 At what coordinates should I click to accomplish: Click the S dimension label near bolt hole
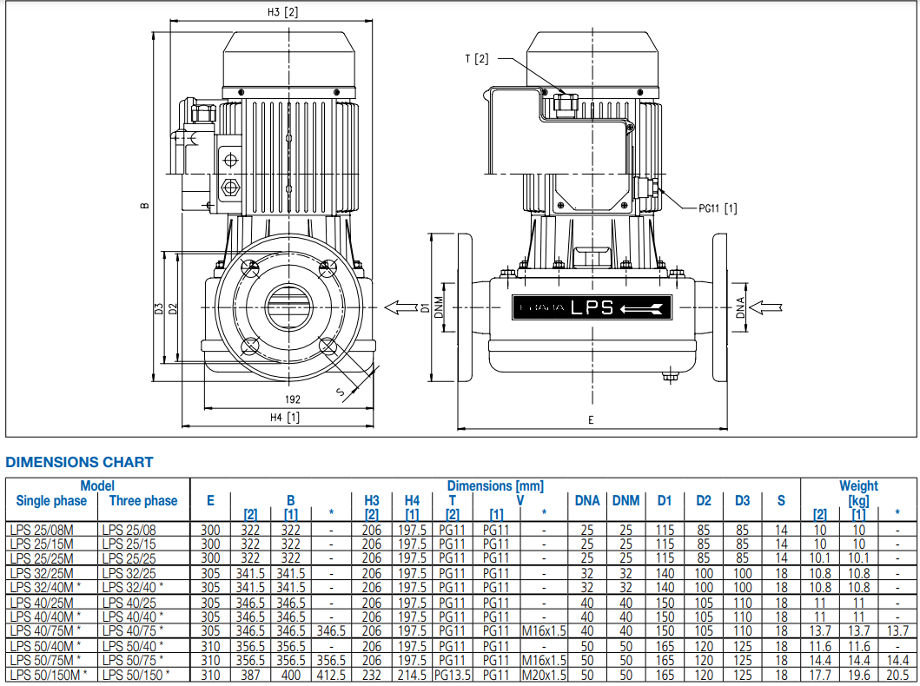(x=341, y=392)
